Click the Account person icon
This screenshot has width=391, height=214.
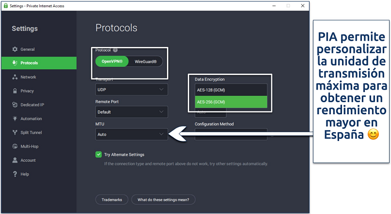pyautogui.click(x=15, y=160)
